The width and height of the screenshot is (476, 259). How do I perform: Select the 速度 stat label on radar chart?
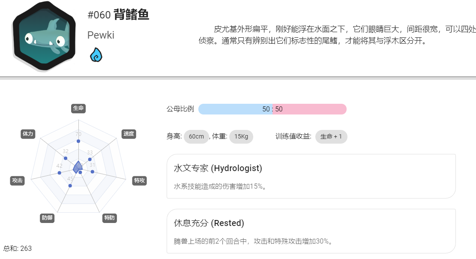pyautogui.click(x=129, y=134)
